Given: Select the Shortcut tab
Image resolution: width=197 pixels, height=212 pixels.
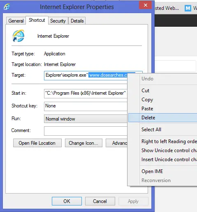Looking at the screenshot, I should tap(37, 20).
